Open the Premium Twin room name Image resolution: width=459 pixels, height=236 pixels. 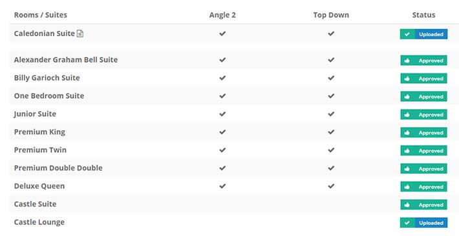point(40,150)
